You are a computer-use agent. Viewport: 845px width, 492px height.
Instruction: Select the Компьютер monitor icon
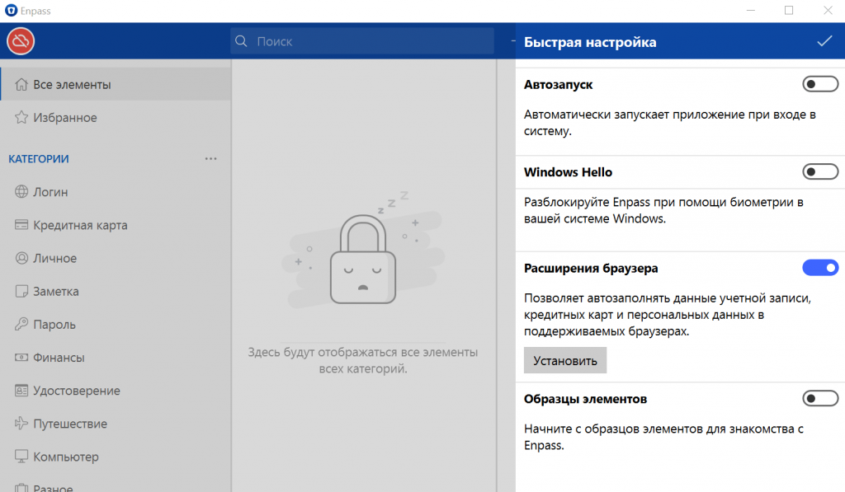tap(21, 457)
